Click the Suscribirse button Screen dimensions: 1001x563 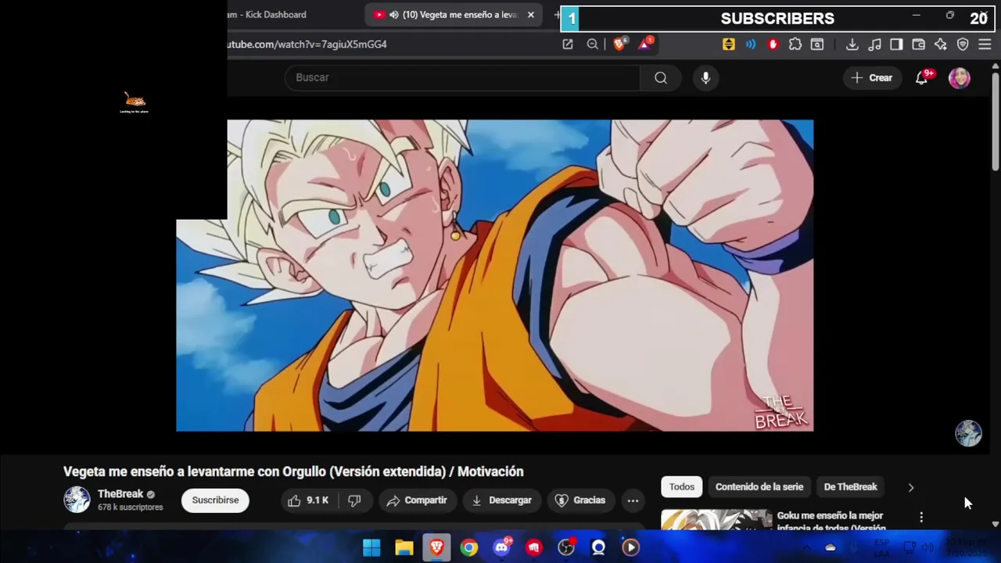[215, 500]
